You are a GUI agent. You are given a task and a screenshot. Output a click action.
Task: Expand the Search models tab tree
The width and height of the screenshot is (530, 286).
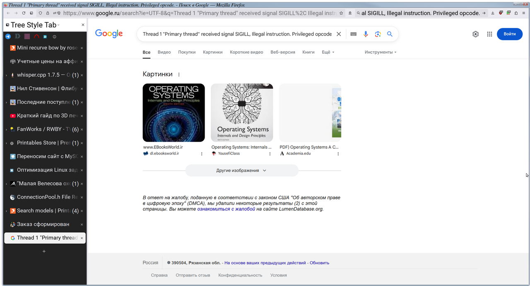6,211
